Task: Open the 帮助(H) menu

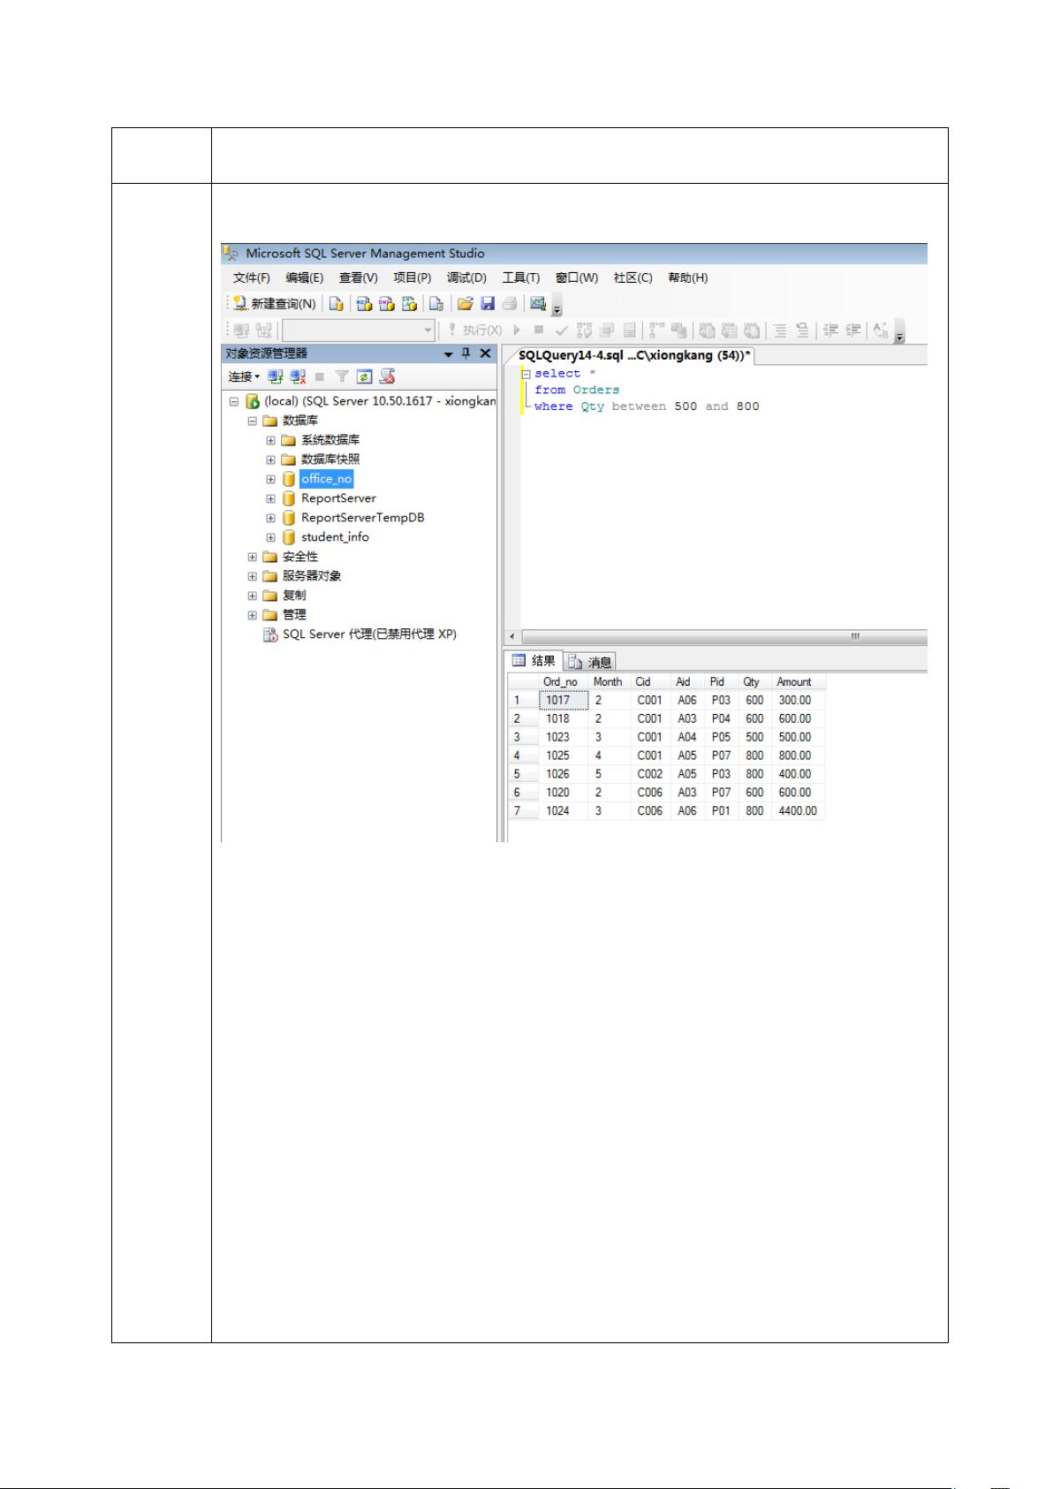Action: (x=687, y=277)
